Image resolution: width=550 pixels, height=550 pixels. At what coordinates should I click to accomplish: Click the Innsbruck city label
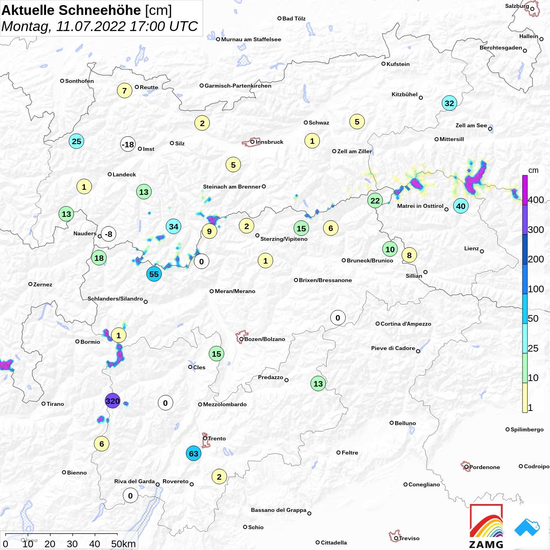(x=269, y=142)
